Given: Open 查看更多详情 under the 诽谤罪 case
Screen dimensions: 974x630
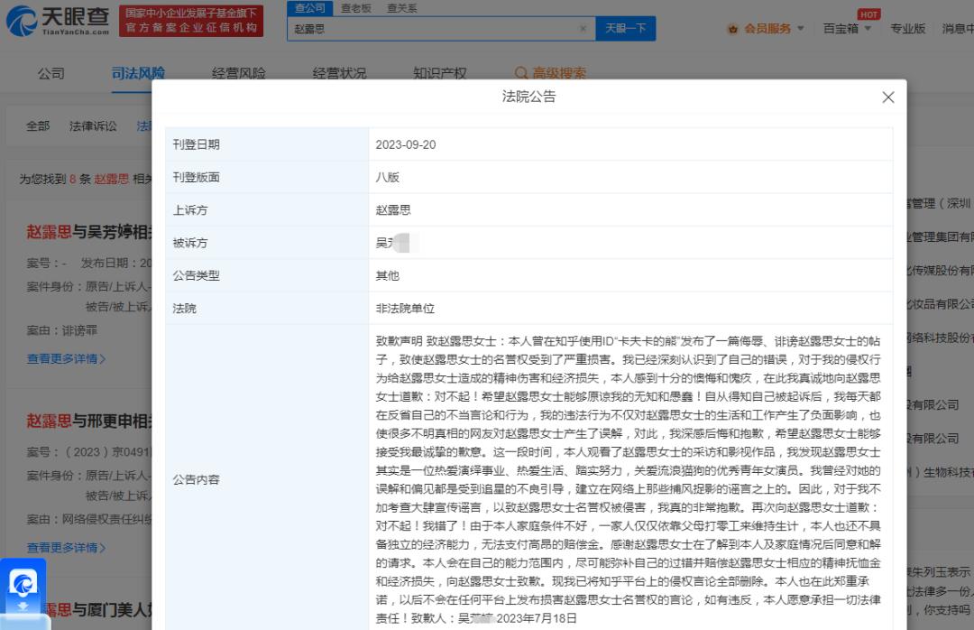Looking at the screenshot, I should tap(66, 358).
